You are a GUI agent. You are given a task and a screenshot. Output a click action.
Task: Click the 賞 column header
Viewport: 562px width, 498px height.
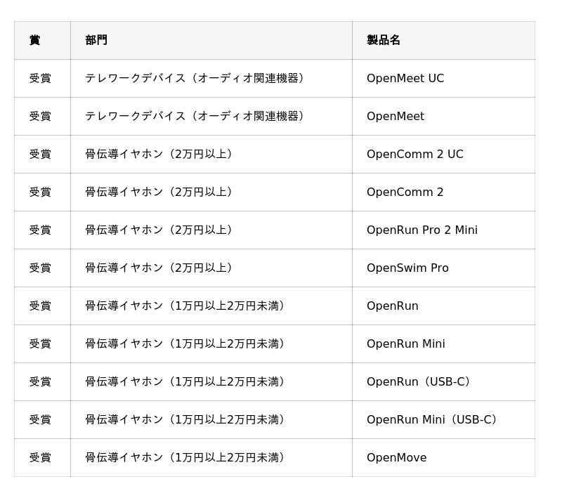coord(34,40)
